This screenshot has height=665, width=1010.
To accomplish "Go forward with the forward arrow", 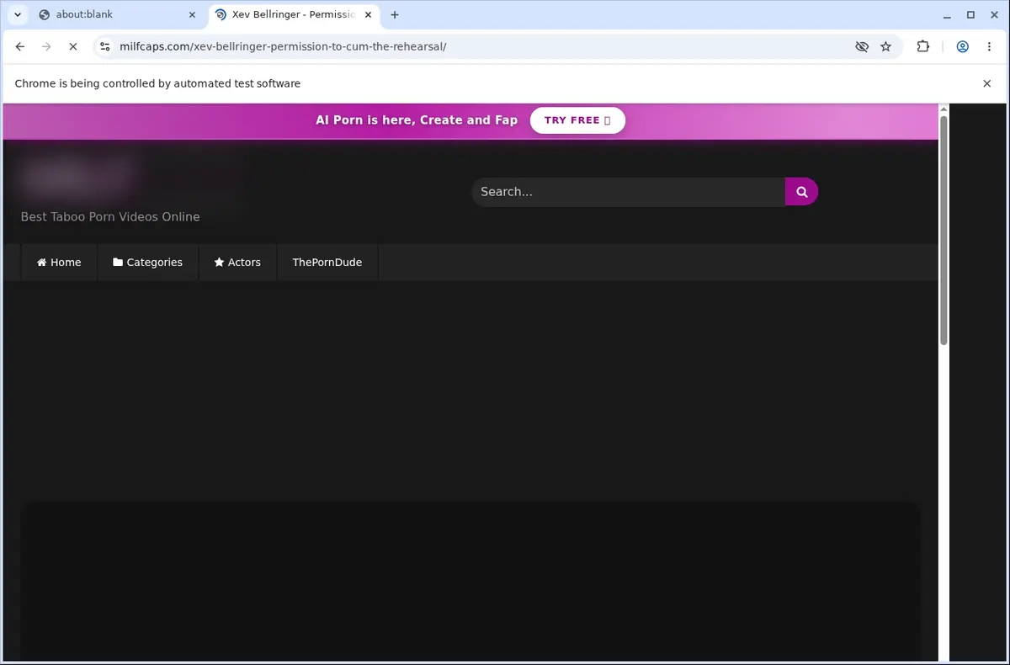I will pos(46,46).
